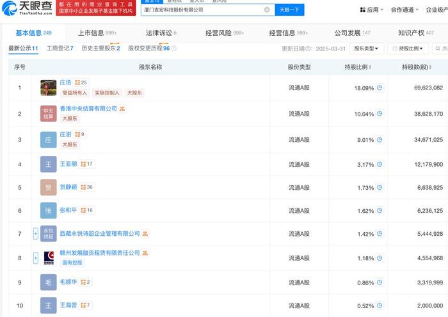Click help icon next to 股权变更历程
This screenshot has height=317, width=448.
point(173,48)
